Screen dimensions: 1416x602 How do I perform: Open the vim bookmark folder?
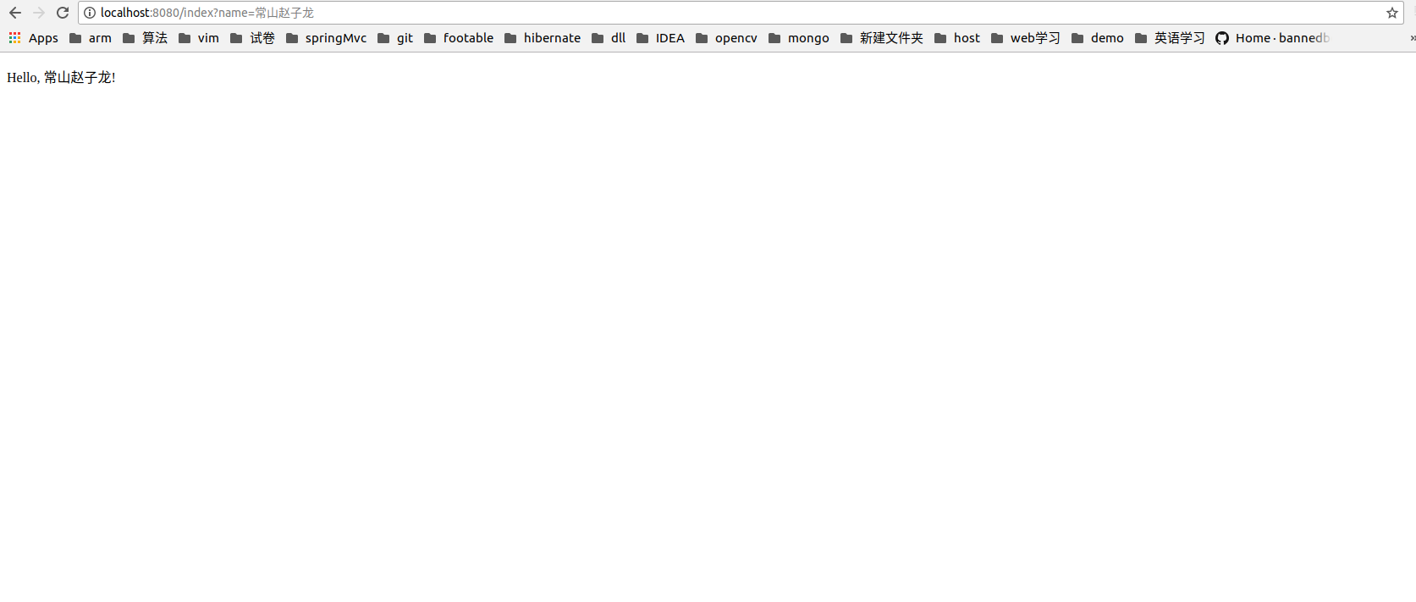[199, 38]
